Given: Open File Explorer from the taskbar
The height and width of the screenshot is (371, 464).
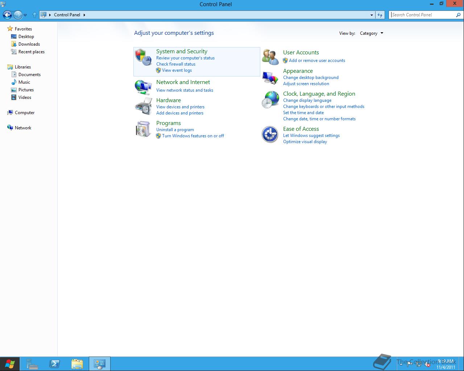Looking at the screenshot, I should click(x=77, y=364).
